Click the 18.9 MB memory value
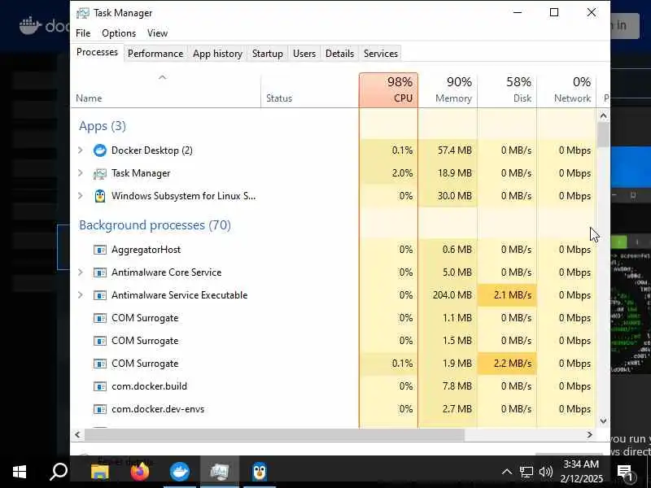The height and width of the screenshot is (488, 651). tap(455, 173)
